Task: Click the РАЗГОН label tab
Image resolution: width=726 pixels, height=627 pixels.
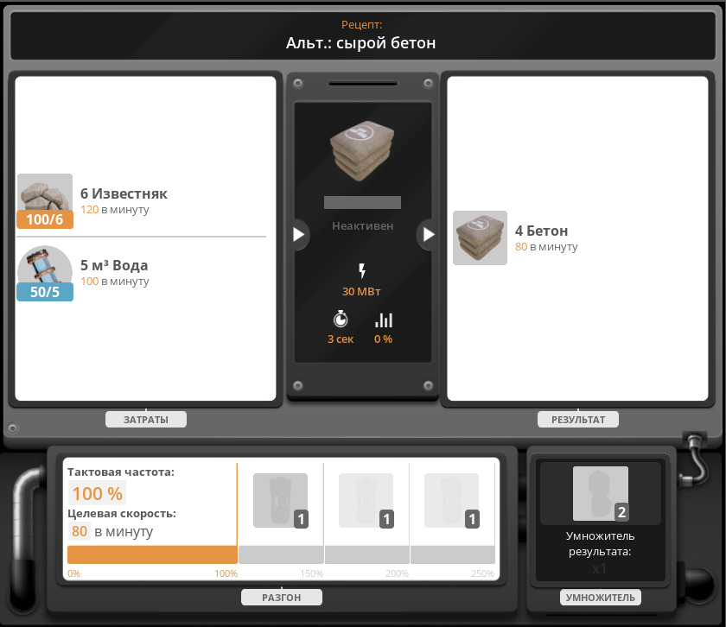Action: tap(282, 598)
